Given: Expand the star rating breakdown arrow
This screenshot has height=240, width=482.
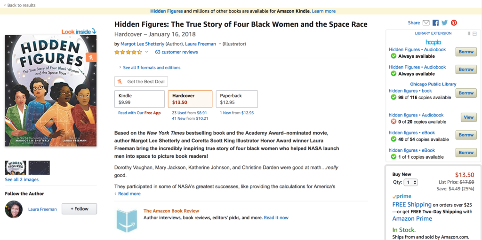Looking at the screenshot, I should coord(146,52).
